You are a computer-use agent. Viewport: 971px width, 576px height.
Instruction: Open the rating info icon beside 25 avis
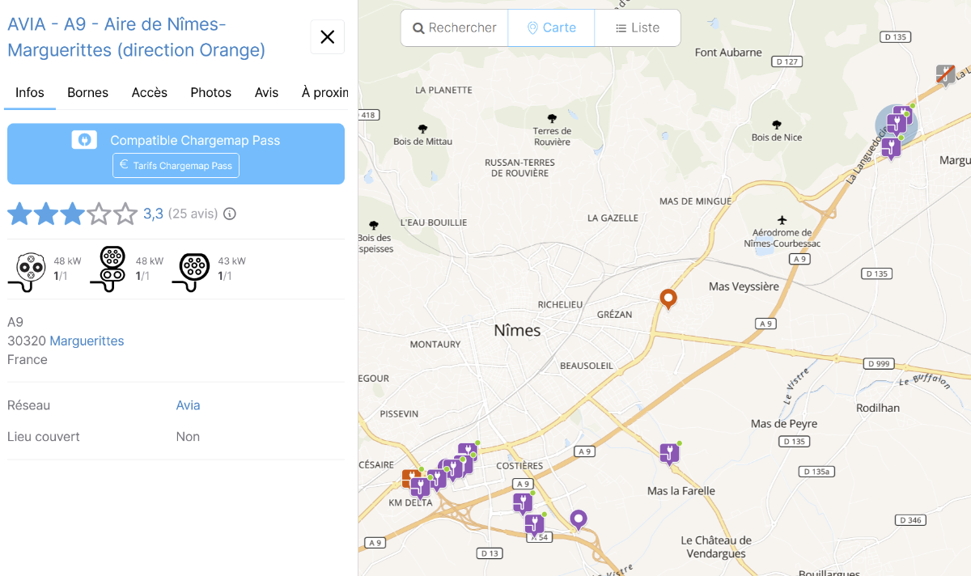pos(230,214)
